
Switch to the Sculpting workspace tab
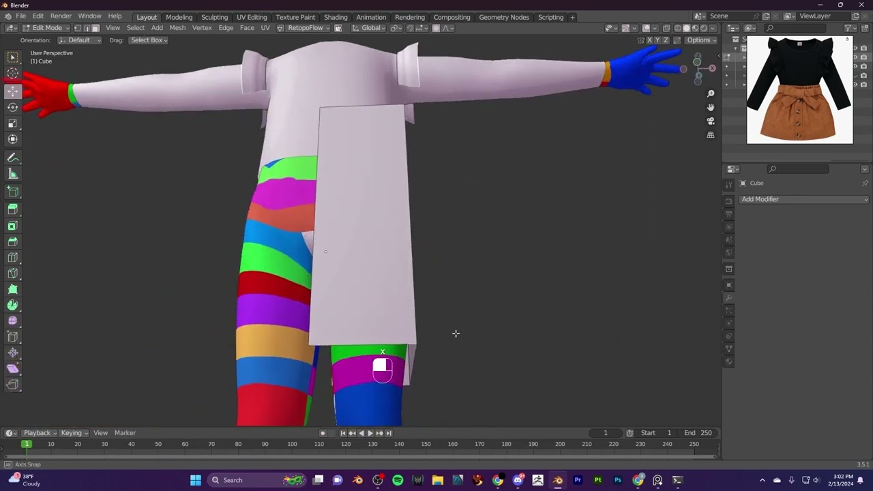click(214, 17)
